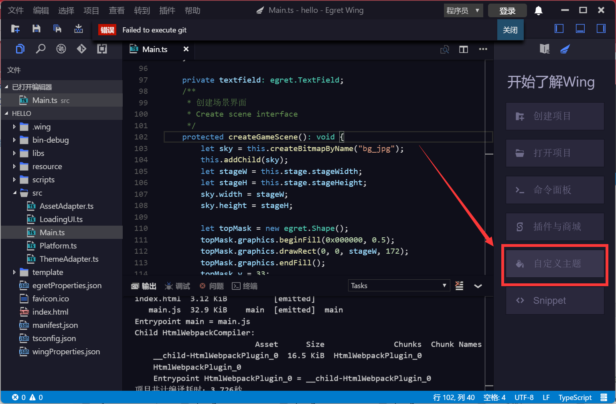The width and height of the screenshot is (616, 404).
Task: Expand the .wing folder
Action: tap(62, 127)
